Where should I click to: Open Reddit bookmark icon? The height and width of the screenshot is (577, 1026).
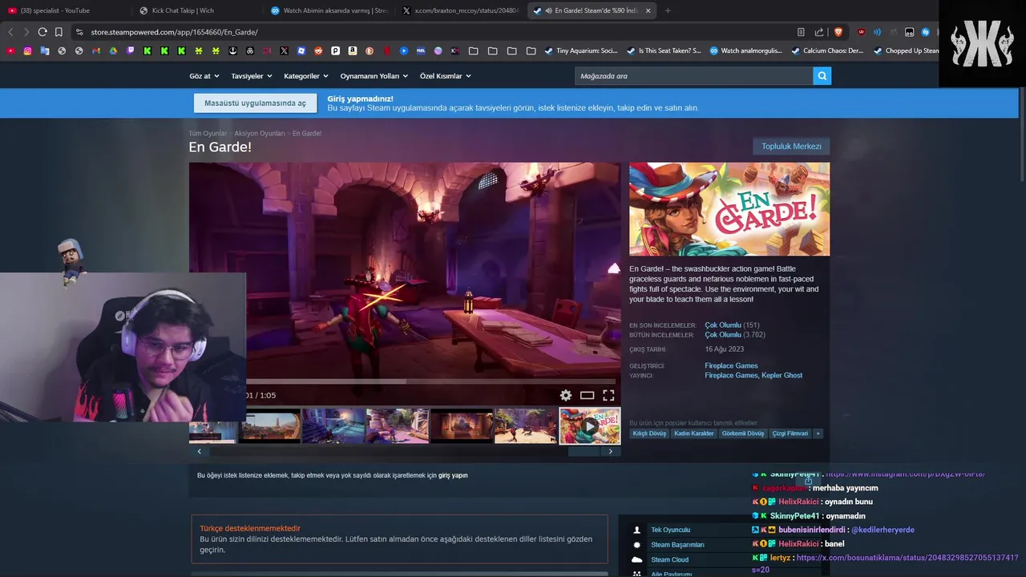pos(318,50)
